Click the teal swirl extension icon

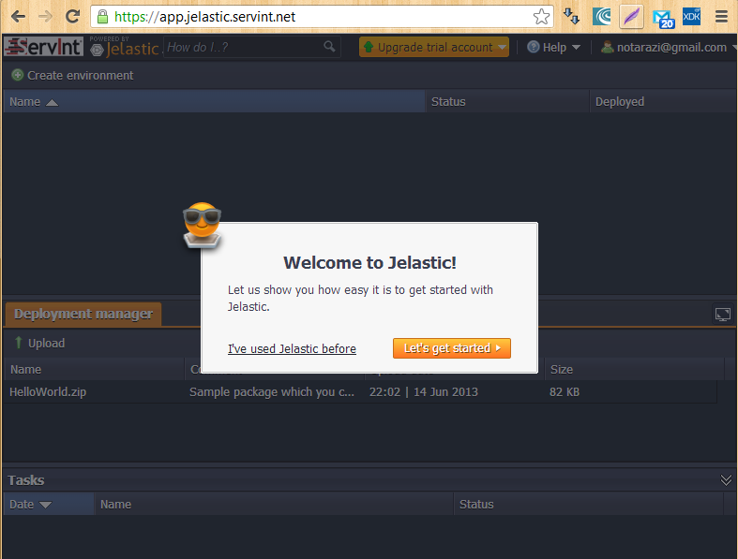(602, 17)
